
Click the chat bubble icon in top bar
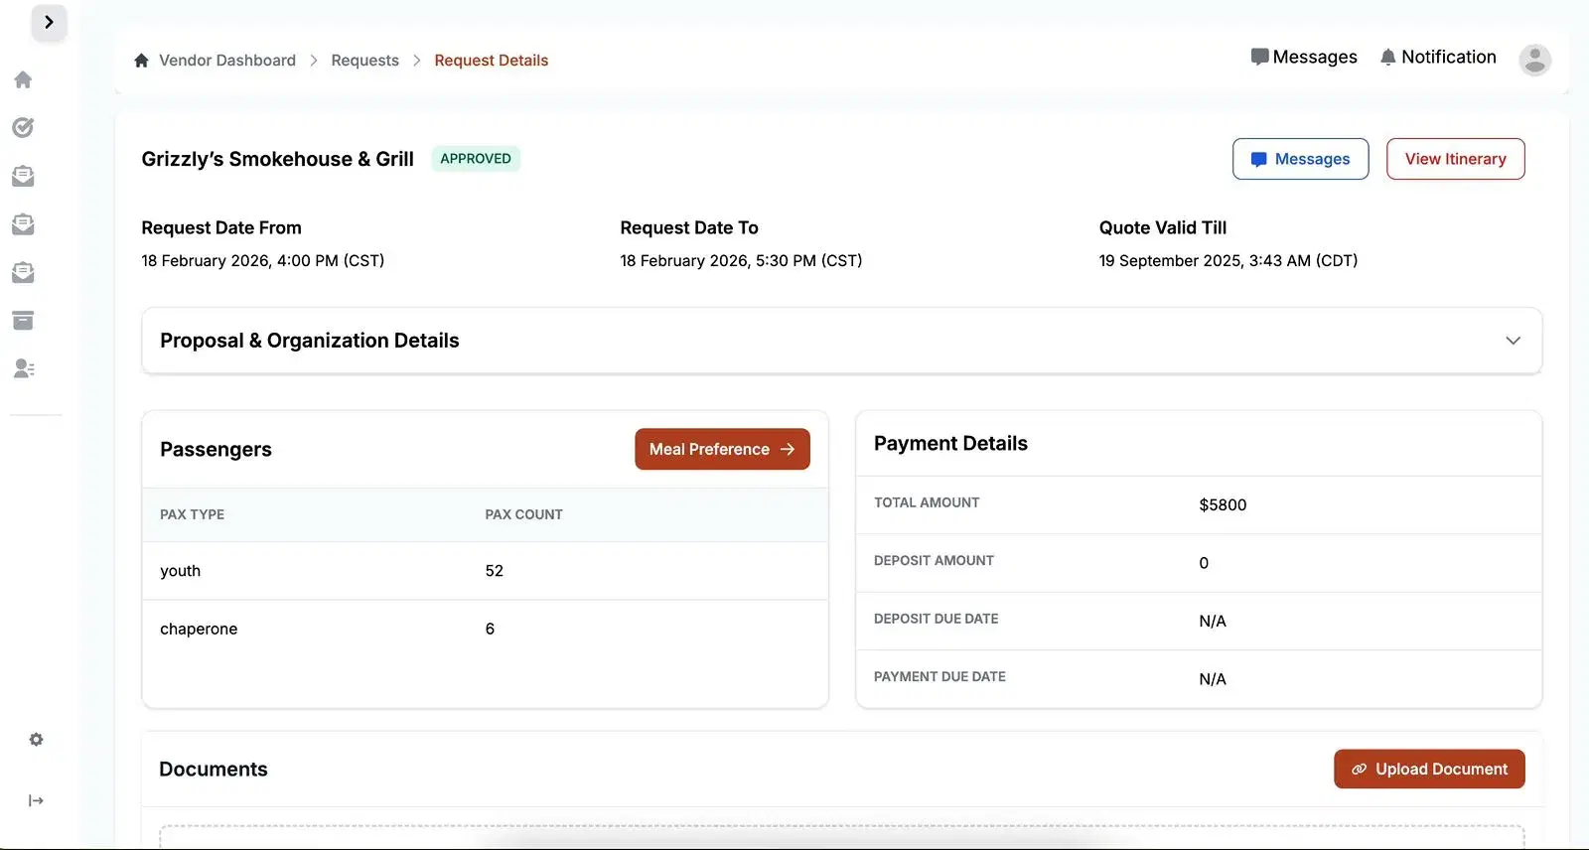tap(1259, 57)
